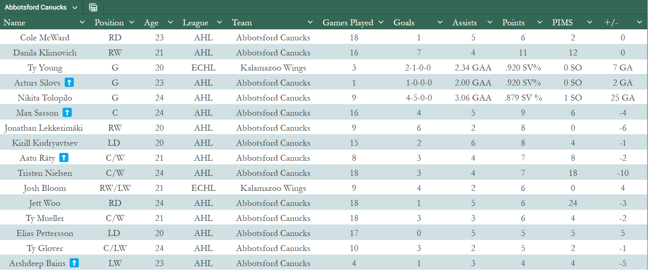Image resolution: width=648 pixels, height=270 pixels.
Task: Click the table view icon beside Abbotsford Canucks
Action: click(x=93, y=8)
